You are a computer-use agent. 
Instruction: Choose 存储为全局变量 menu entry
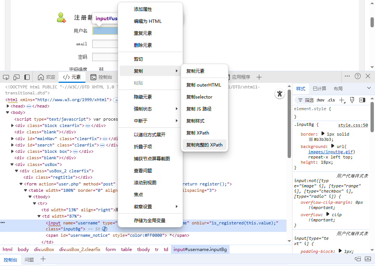(x=150, y=220)
